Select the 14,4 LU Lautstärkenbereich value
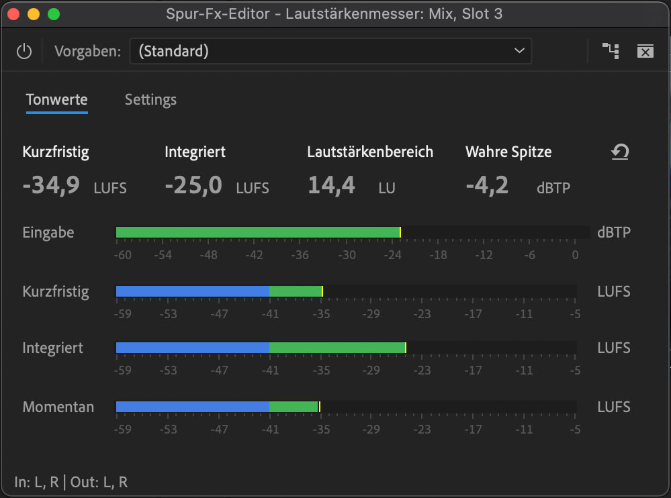671x498 pixels. 332,186
